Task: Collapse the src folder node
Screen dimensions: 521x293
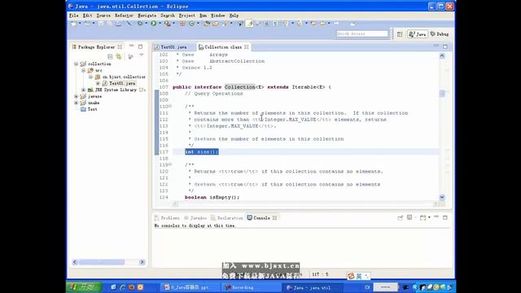Action: pos(83,71)
